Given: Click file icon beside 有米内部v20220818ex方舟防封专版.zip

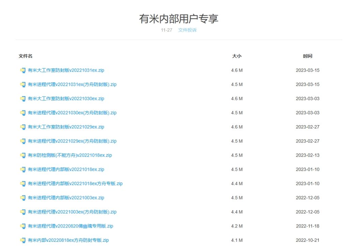Looking at the screenshot, I should 23,240.
